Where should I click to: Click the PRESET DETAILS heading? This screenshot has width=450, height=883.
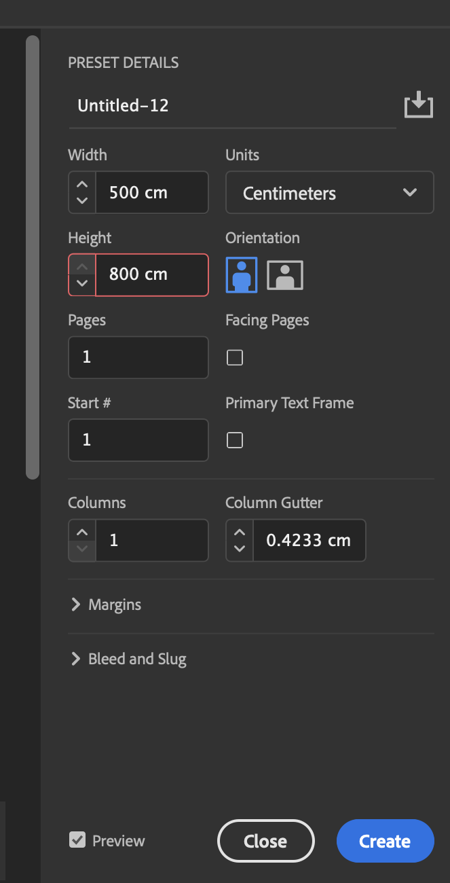pos(123,62)
